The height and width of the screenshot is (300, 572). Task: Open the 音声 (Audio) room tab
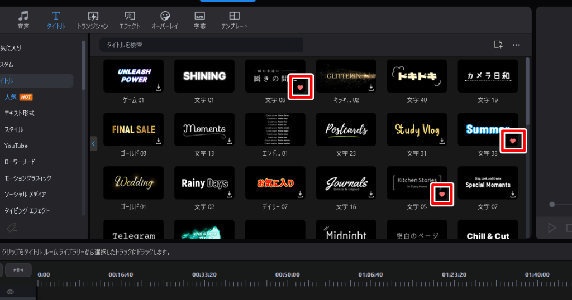coord(23,20)
